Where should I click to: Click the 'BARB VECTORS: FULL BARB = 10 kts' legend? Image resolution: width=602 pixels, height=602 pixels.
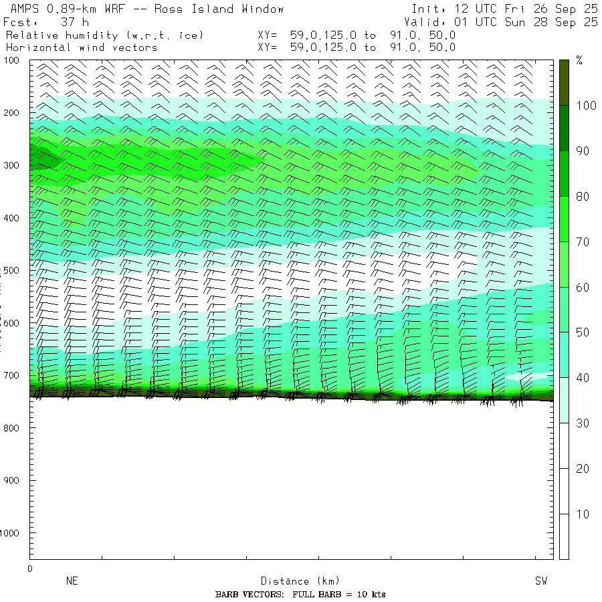(x=300, y=595)
